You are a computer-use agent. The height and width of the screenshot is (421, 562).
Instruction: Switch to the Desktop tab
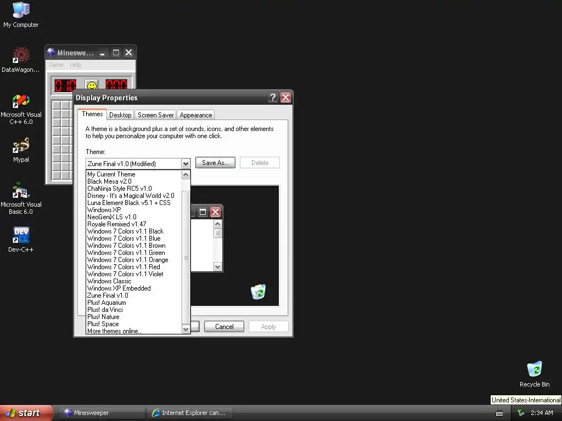[x=120, y=115]
